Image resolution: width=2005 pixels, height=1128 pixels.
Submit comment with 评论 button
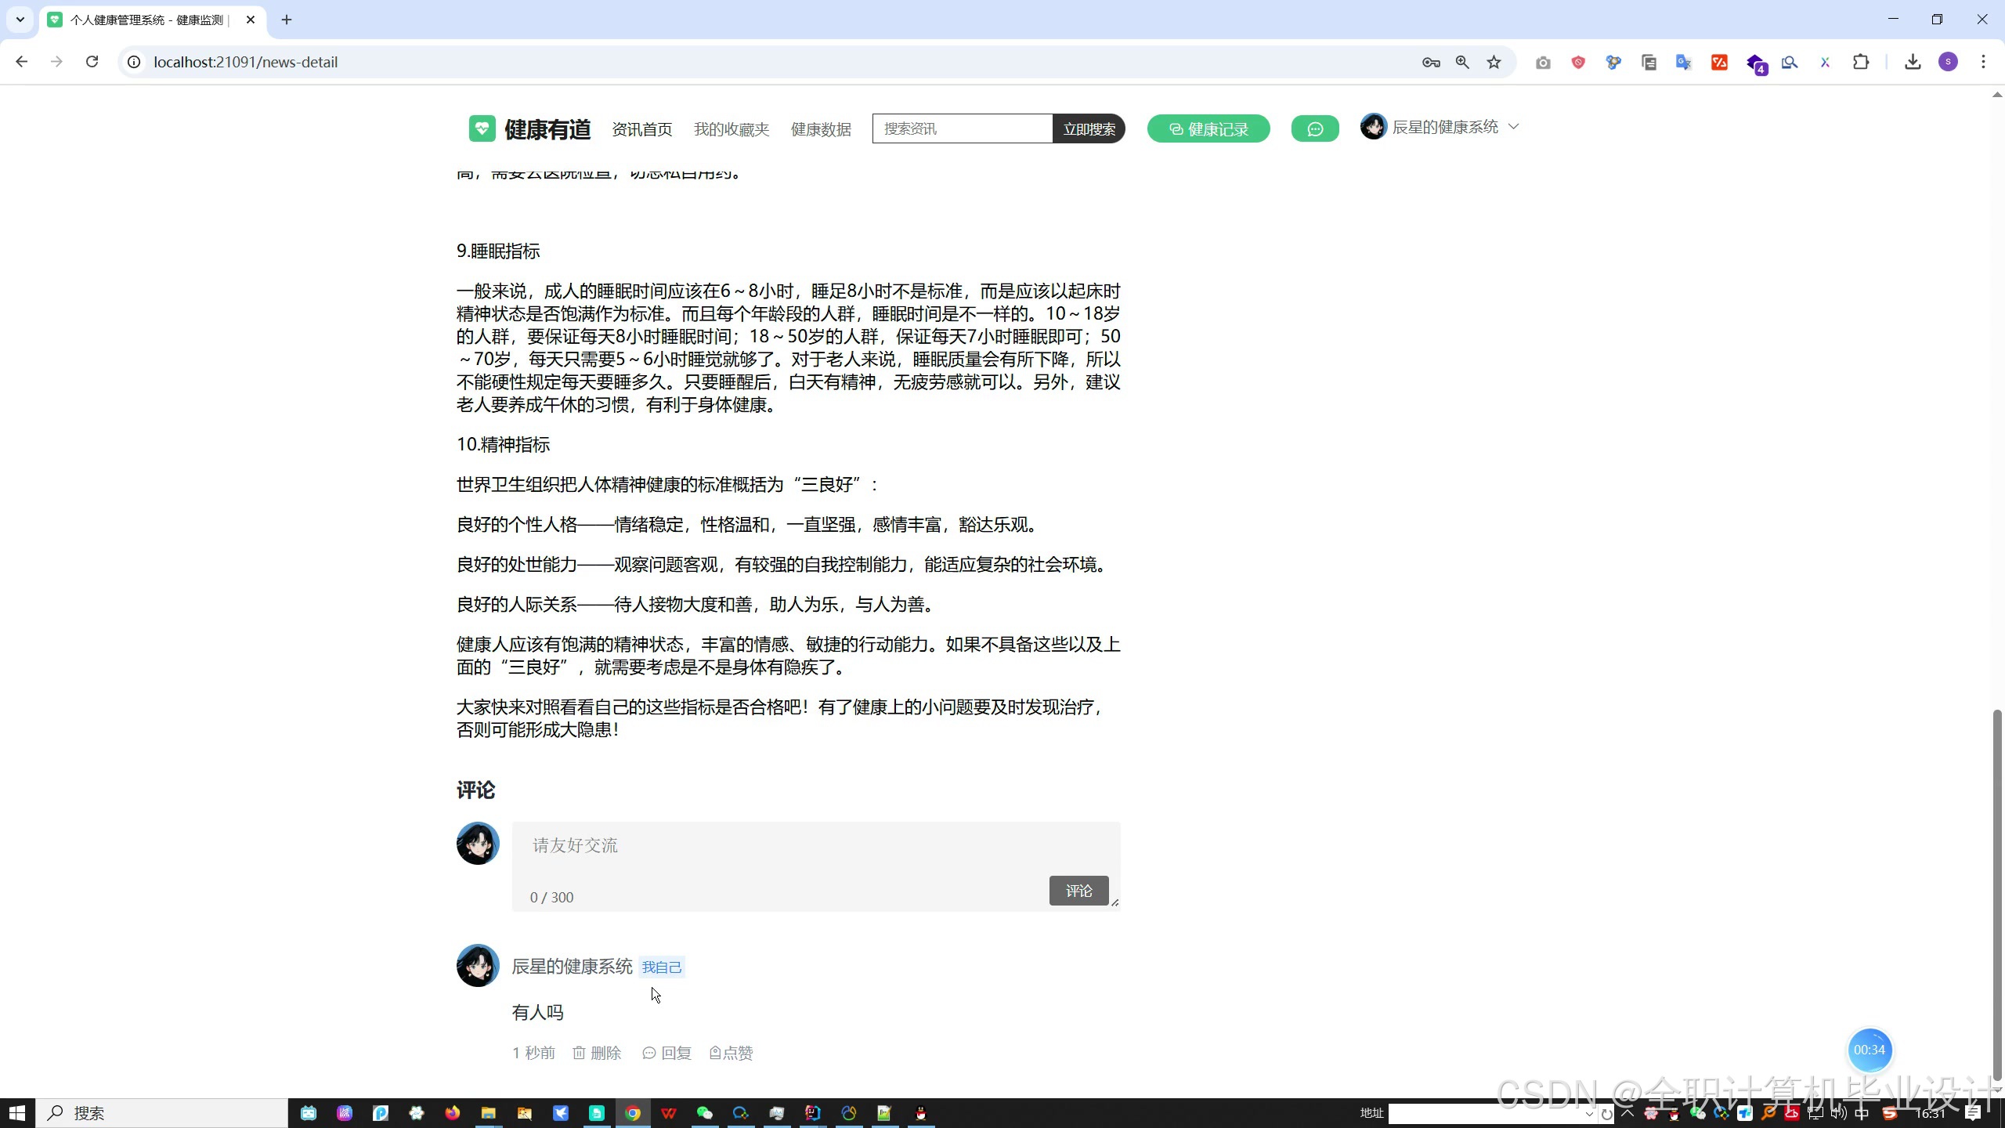[x=1078, y=891]
